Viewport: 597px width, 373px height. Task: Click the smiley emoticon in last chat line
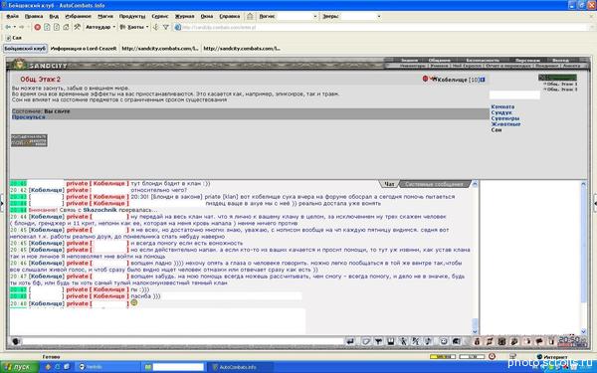(133, 302)
